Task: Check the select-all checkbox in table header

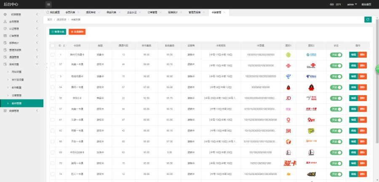Action: coord(53,45)
